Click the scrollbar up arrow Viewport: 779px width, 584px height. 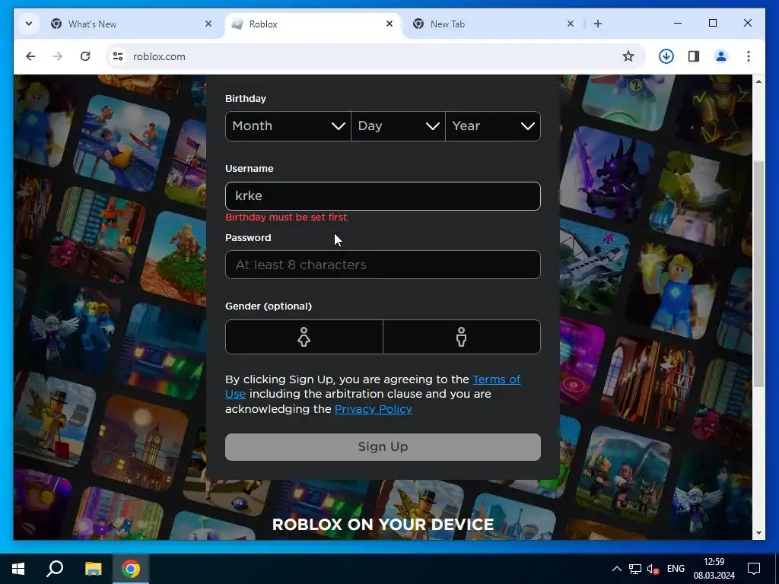(758, 81)
